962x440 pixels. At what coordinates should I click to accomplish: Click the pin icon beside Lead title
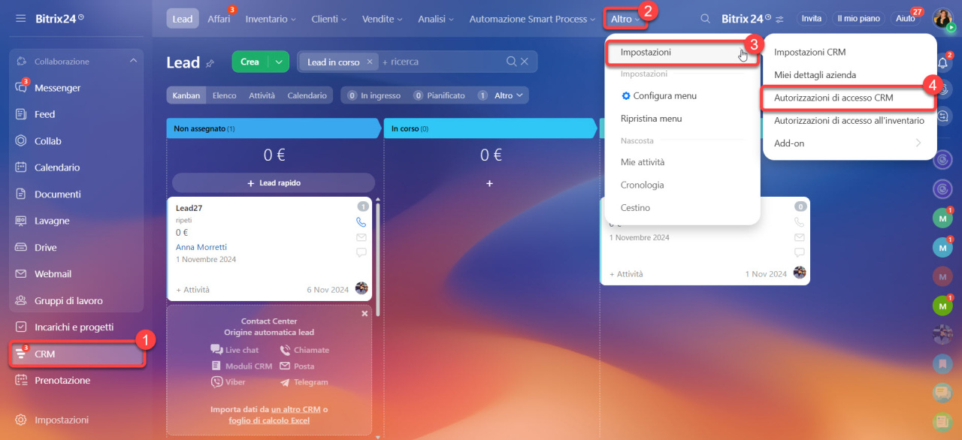pyautogui.click(x=210, y=64)
